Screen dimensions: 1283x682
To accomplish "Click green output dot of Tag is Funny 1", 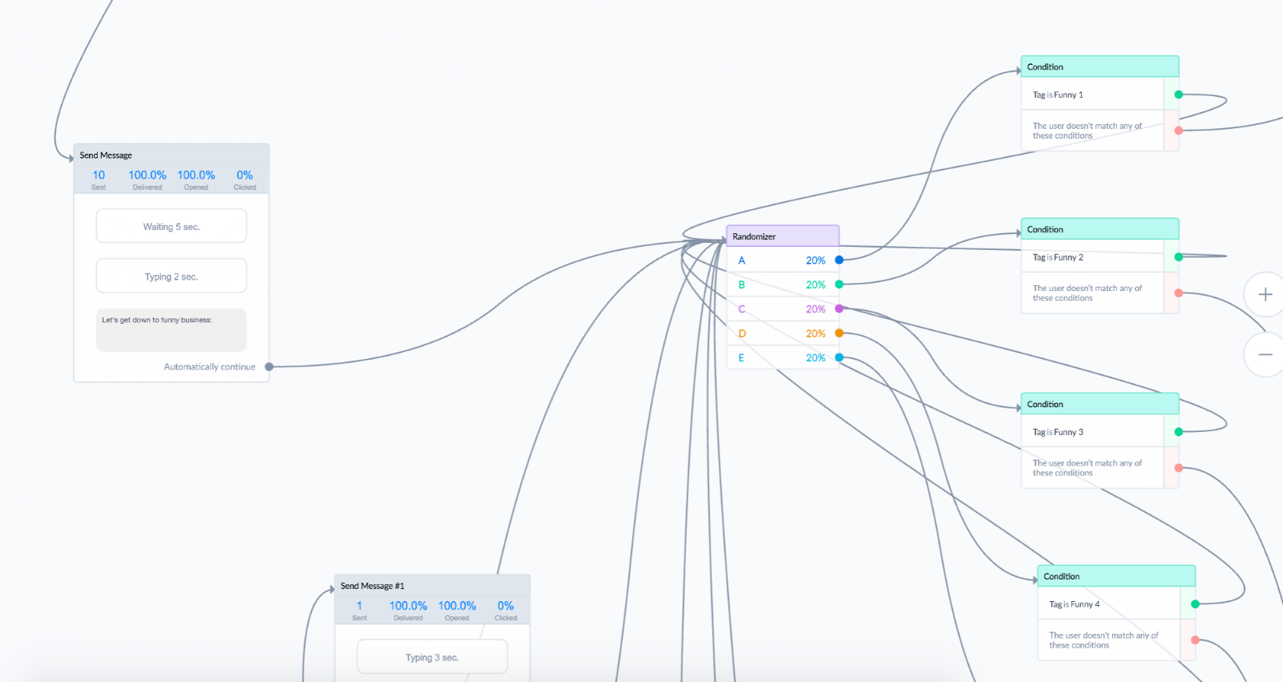I will tap(1178, 95).
